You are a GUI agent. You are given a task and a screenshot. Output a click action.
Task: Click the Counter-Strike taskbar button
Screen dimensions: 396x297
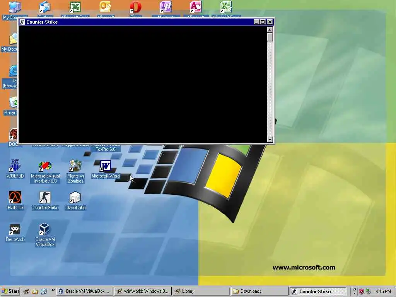coord(318,291)
